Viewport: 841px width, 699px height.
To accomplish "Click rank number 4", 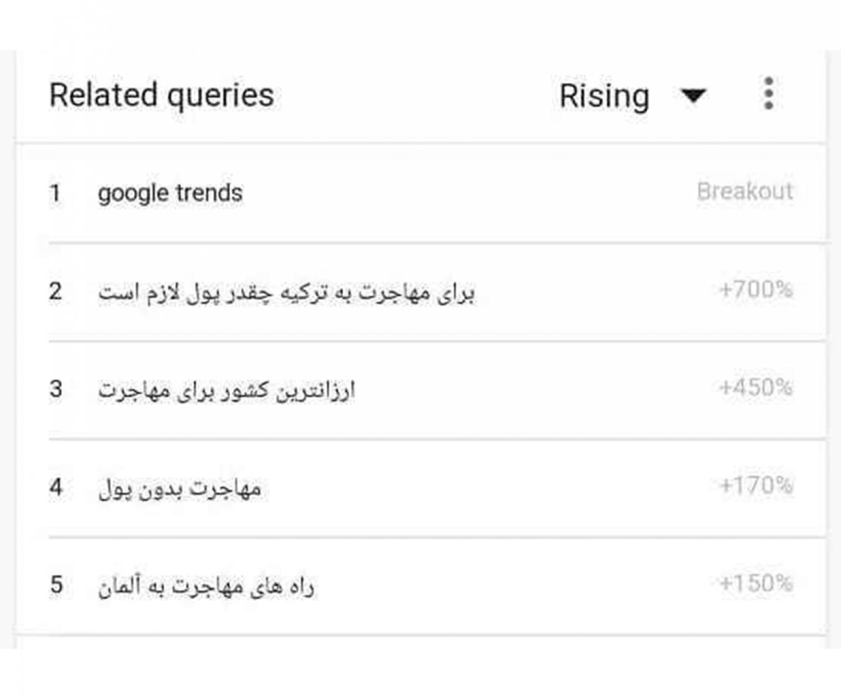I will click(x=55, y=487).
